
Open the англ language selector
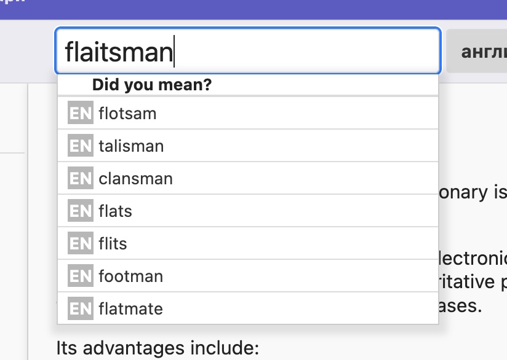pyautogui.click(x=477, y=51)
